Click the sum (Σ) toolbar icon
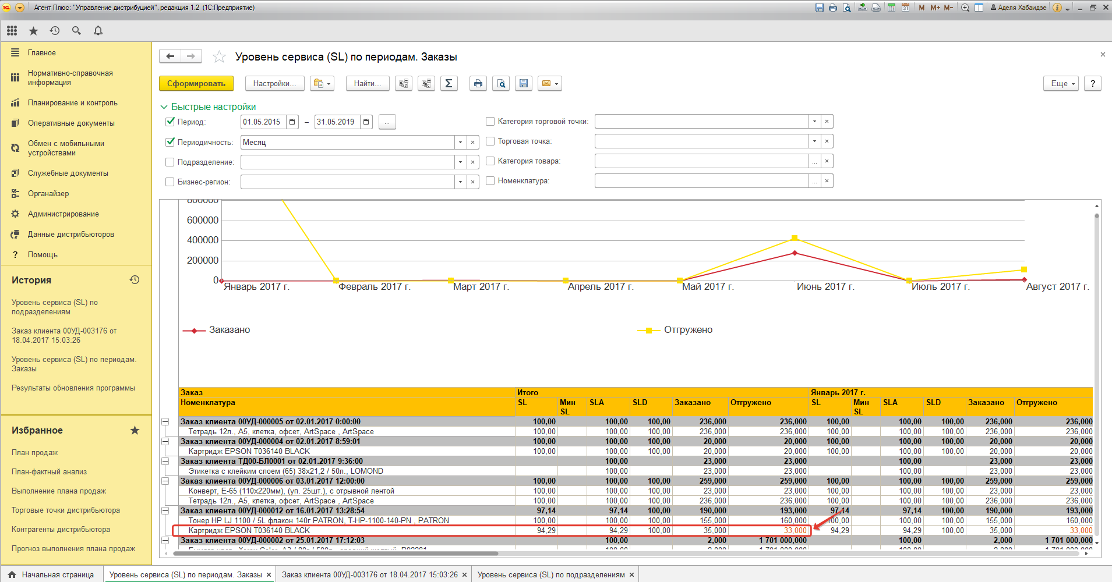Image resolution: width=1112 pixels, height=582 pixels. 449,84
